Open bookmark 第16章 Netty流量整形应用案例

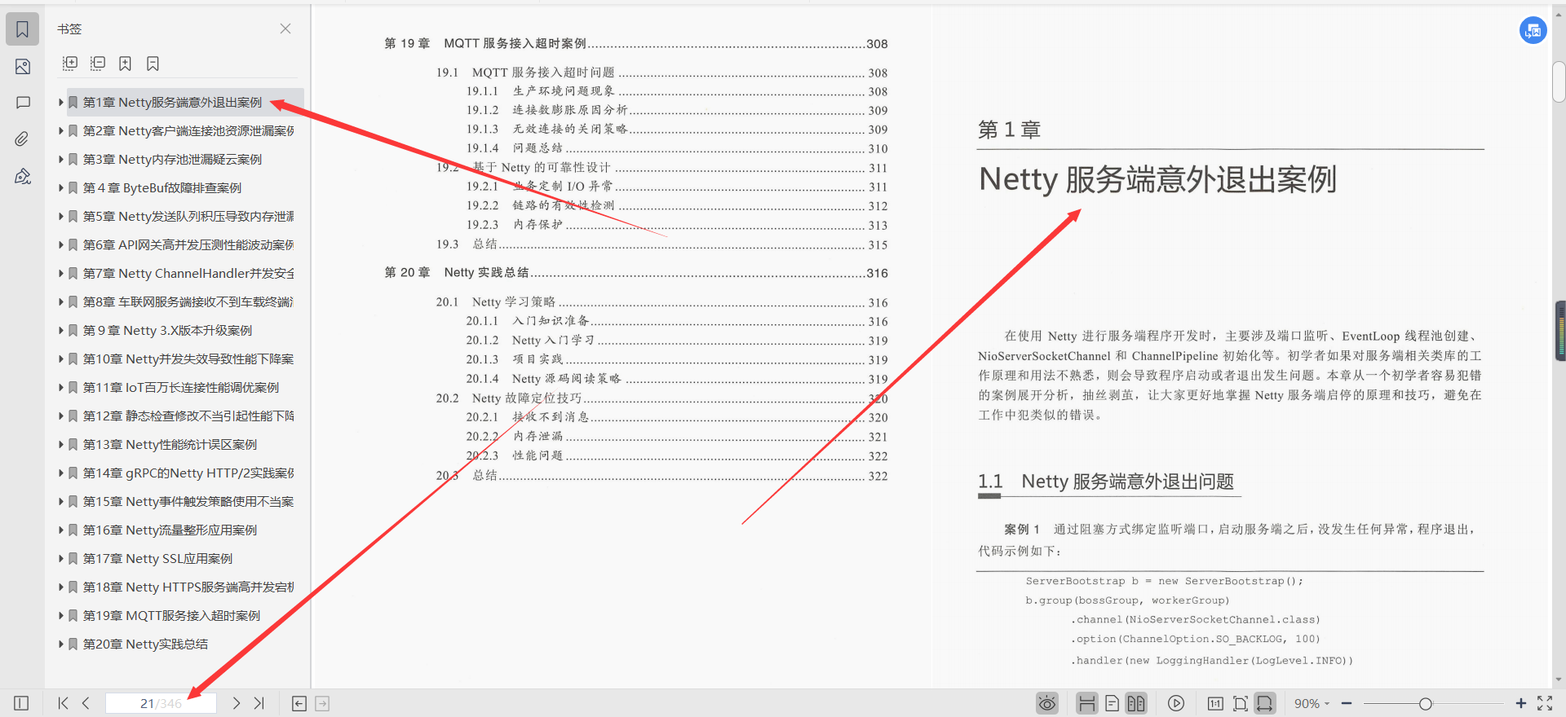click(x=170, y=530)
